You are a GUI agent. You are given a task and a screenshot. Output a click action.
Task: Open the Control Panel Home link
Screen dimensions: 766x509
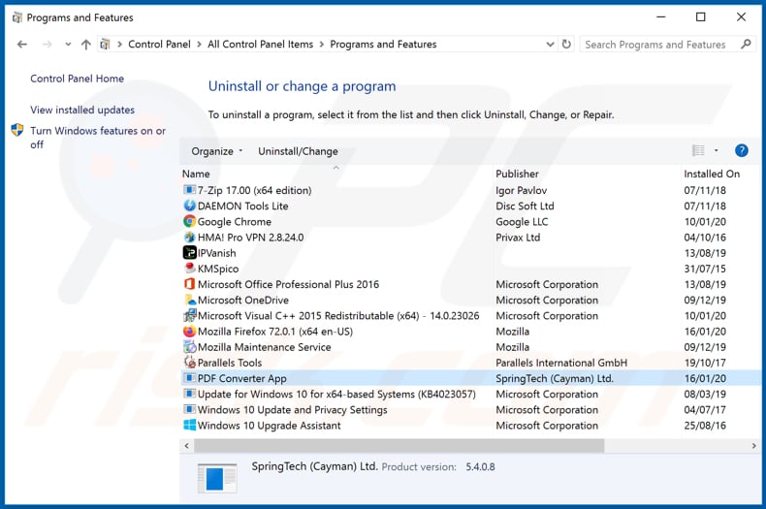pos(77,79)
